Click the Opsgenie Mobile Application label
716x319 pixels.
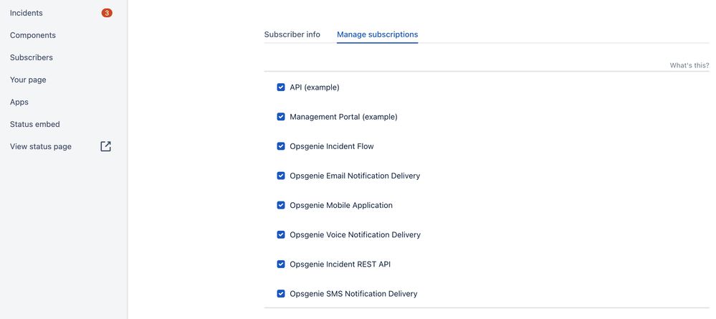tap(341, 205)
